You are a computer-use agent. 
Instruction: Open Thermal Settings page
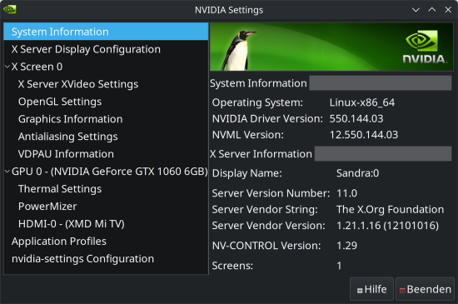click(106, 189)
